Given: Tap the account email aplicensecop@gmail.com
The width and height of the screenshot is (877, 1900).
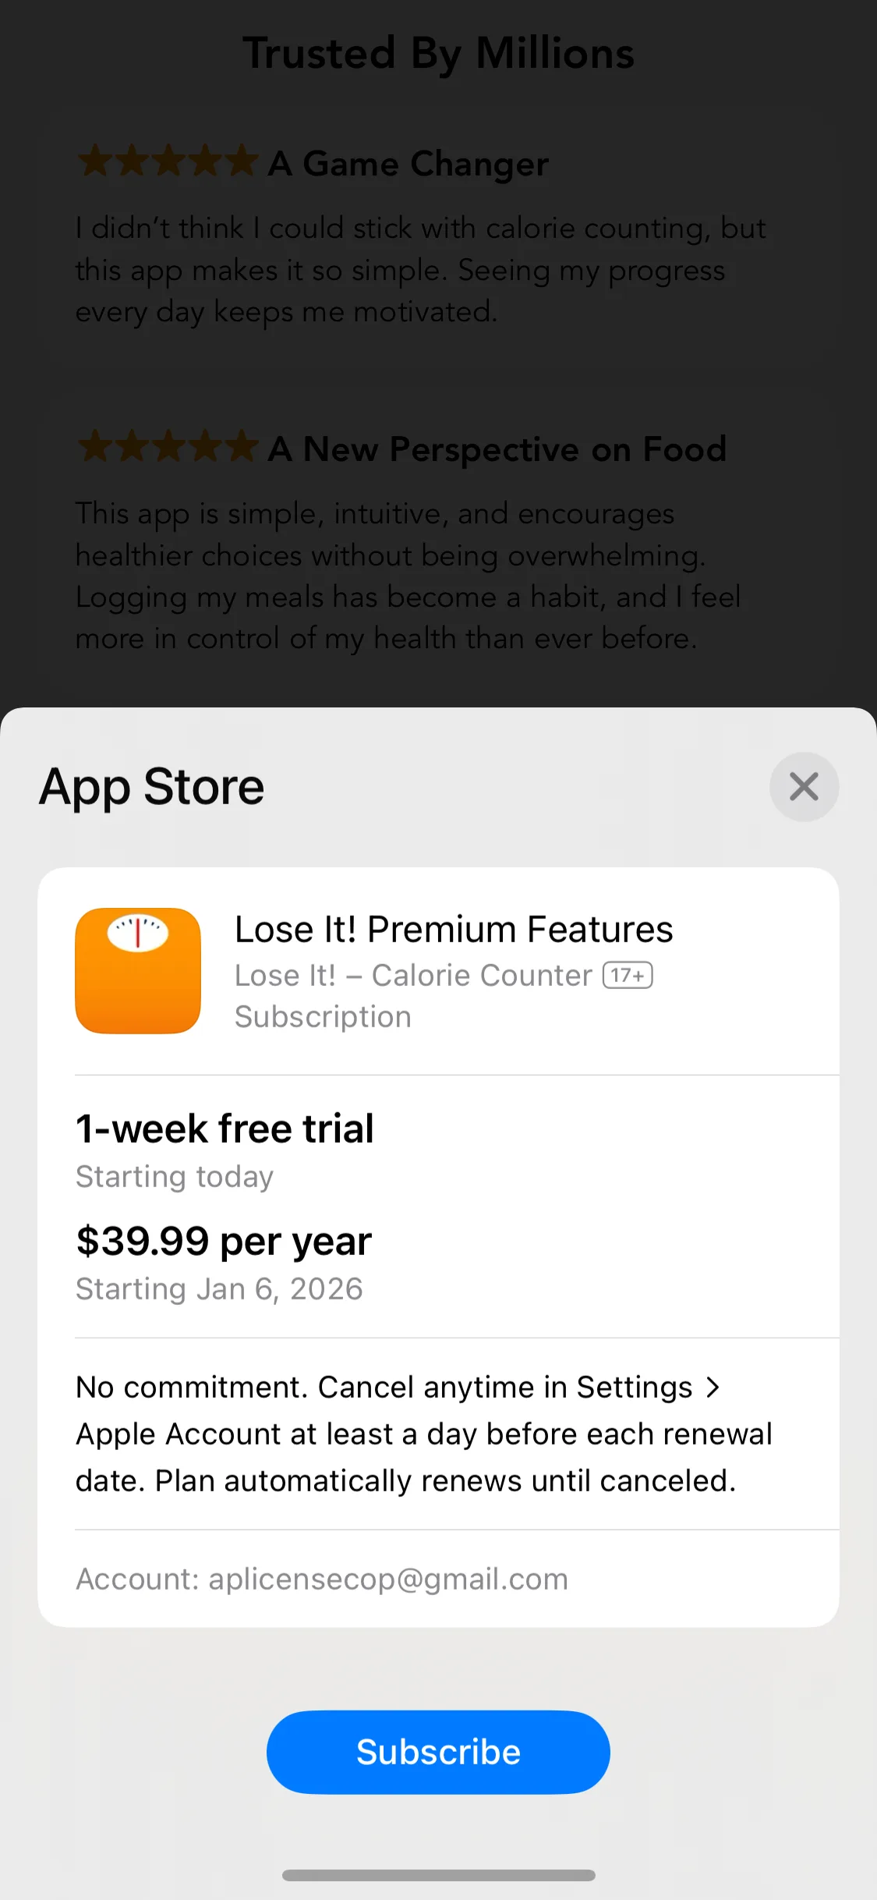Looking at the screenshot, I should point(388,1579).
